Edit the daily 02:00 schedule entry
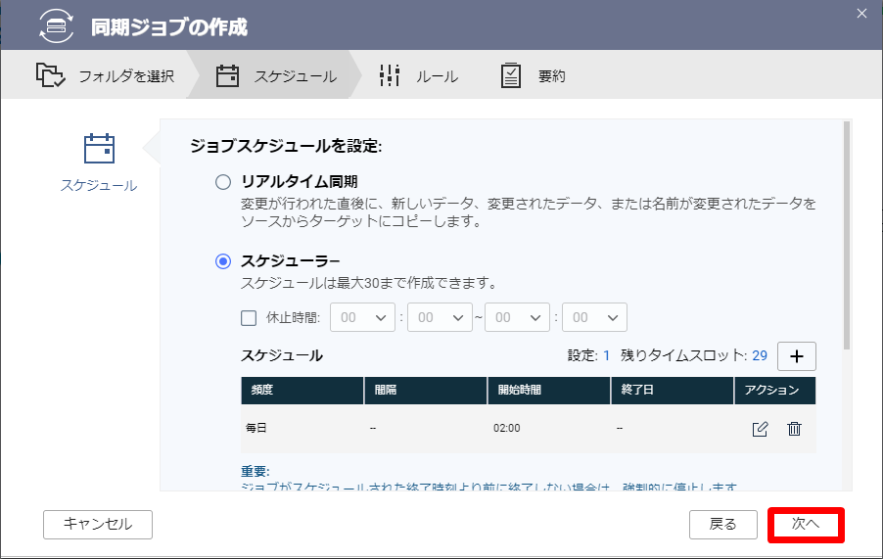This screenshot has width=883, height=559. coord(760,429)
